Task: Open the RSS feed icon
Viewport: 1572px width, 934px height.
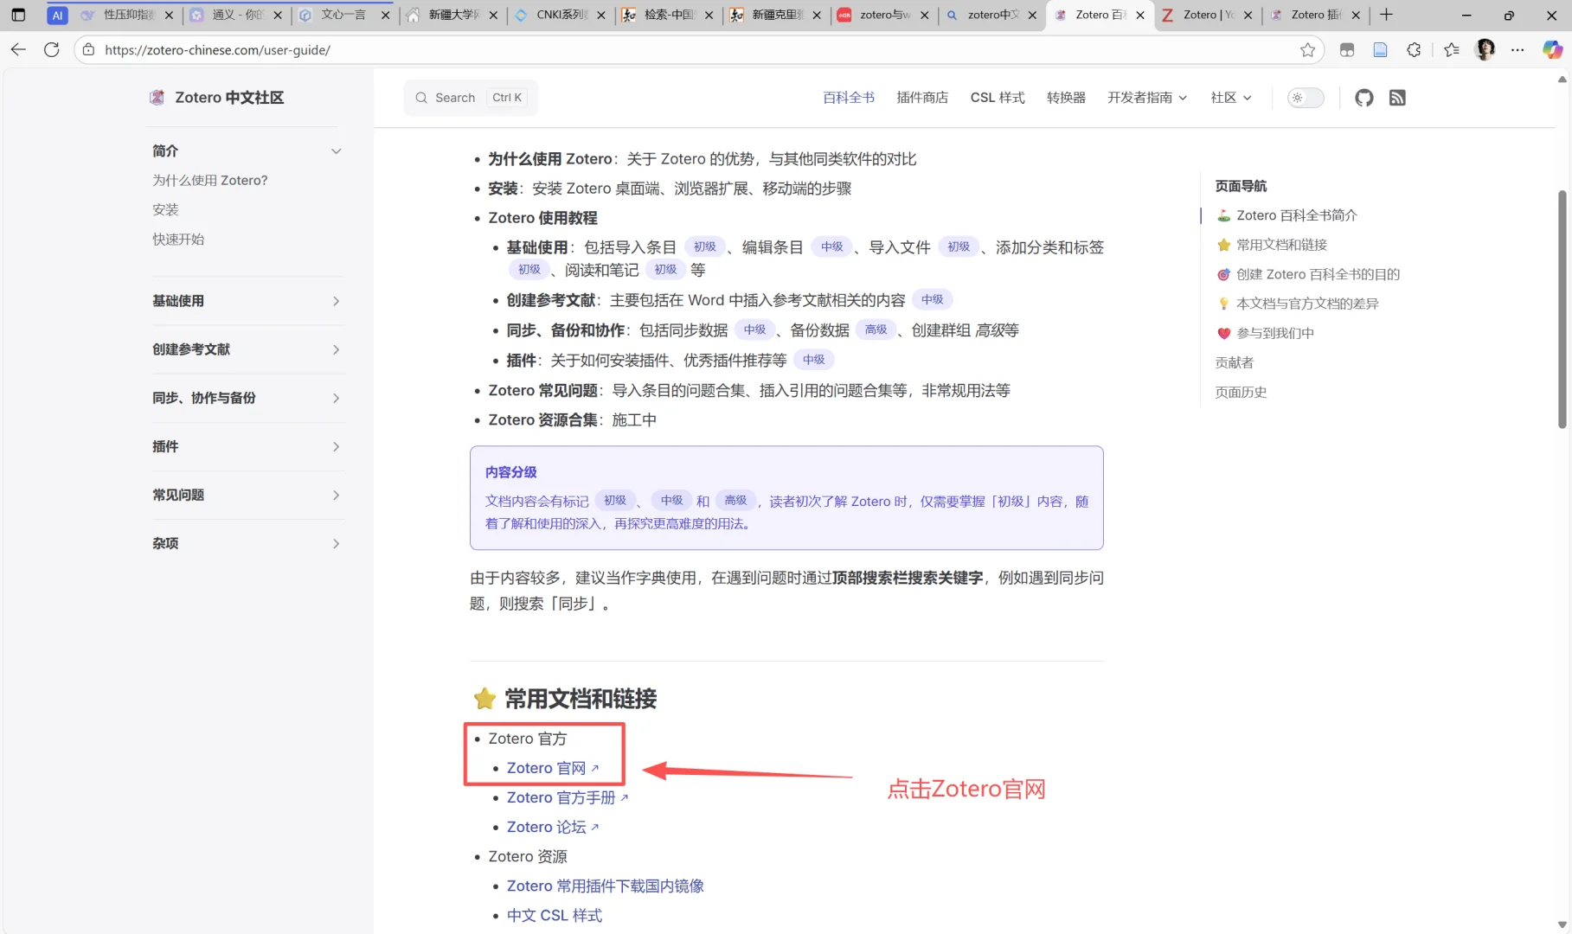Action: click(1396, 97)
